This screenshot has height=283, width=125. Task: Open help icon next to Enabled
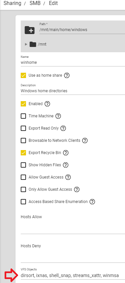point(47,104)
